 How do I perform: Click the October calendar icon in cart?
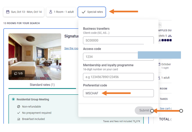pyautogui.click(x=159, y=64)
